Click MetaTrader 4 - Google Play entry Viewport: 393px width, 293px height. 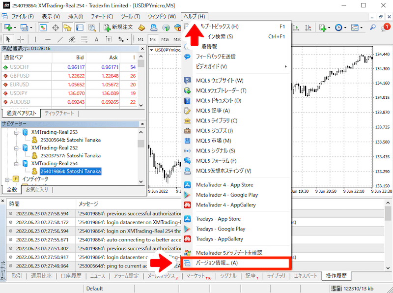click(236, 195)
